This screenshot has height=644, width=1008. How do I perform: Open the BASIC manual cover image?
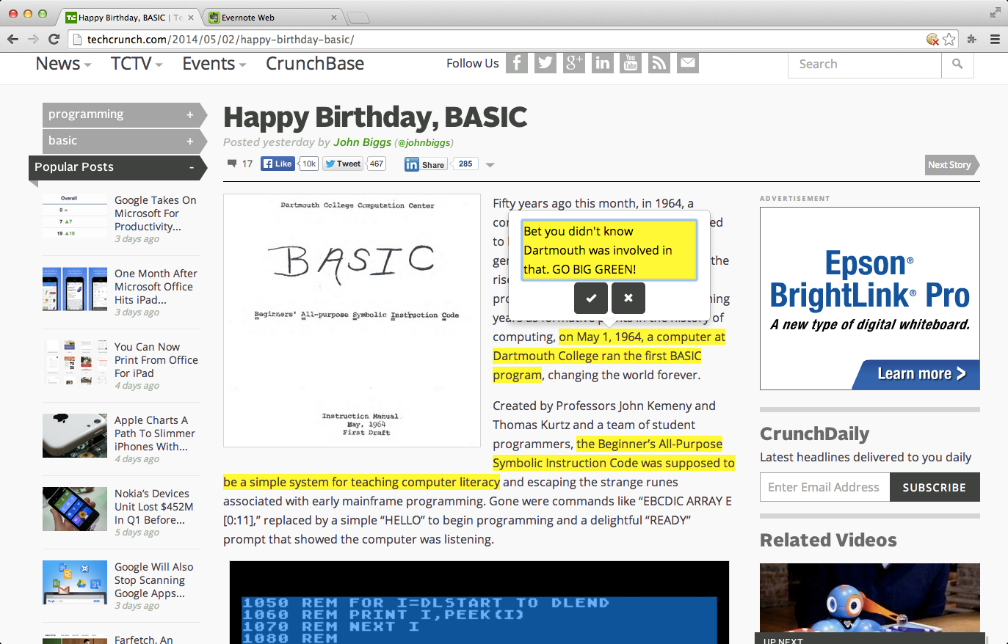(352, 321)
